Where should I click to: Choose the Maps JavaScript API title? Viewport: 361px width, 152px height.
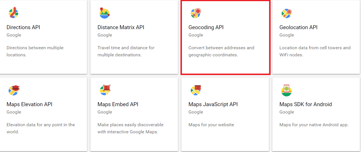coord(213,104)
